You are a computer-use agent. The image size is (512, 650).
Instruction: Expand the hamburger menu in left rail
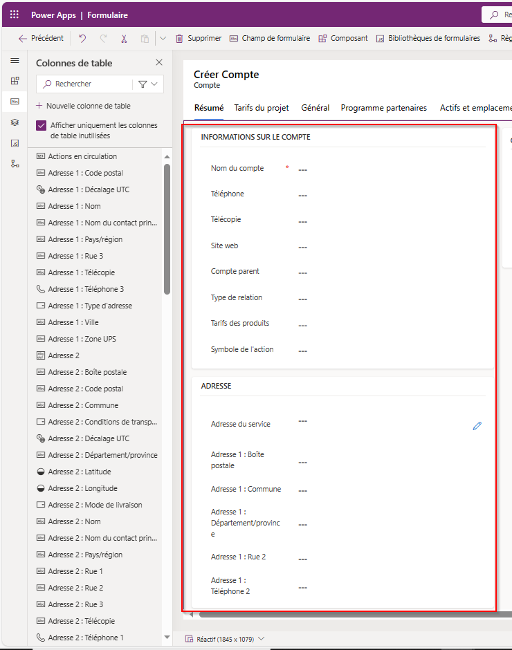point(15,61)
